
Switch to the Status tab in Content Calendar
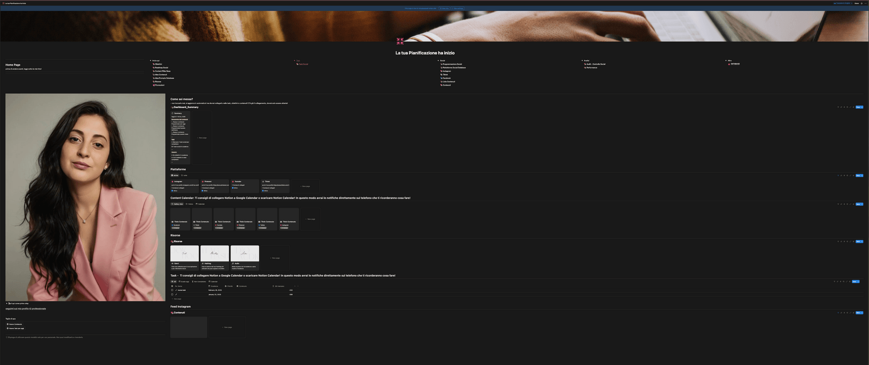click(x=189, y=204)
